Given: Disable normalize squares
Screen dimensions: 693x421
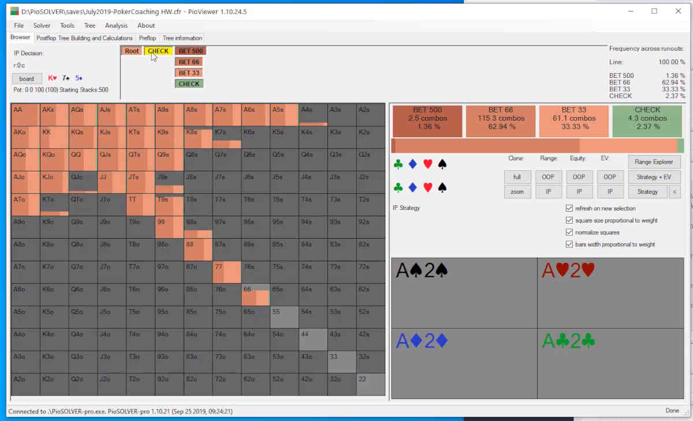Looking at the screenshot, I should click(x=569, y=232).
